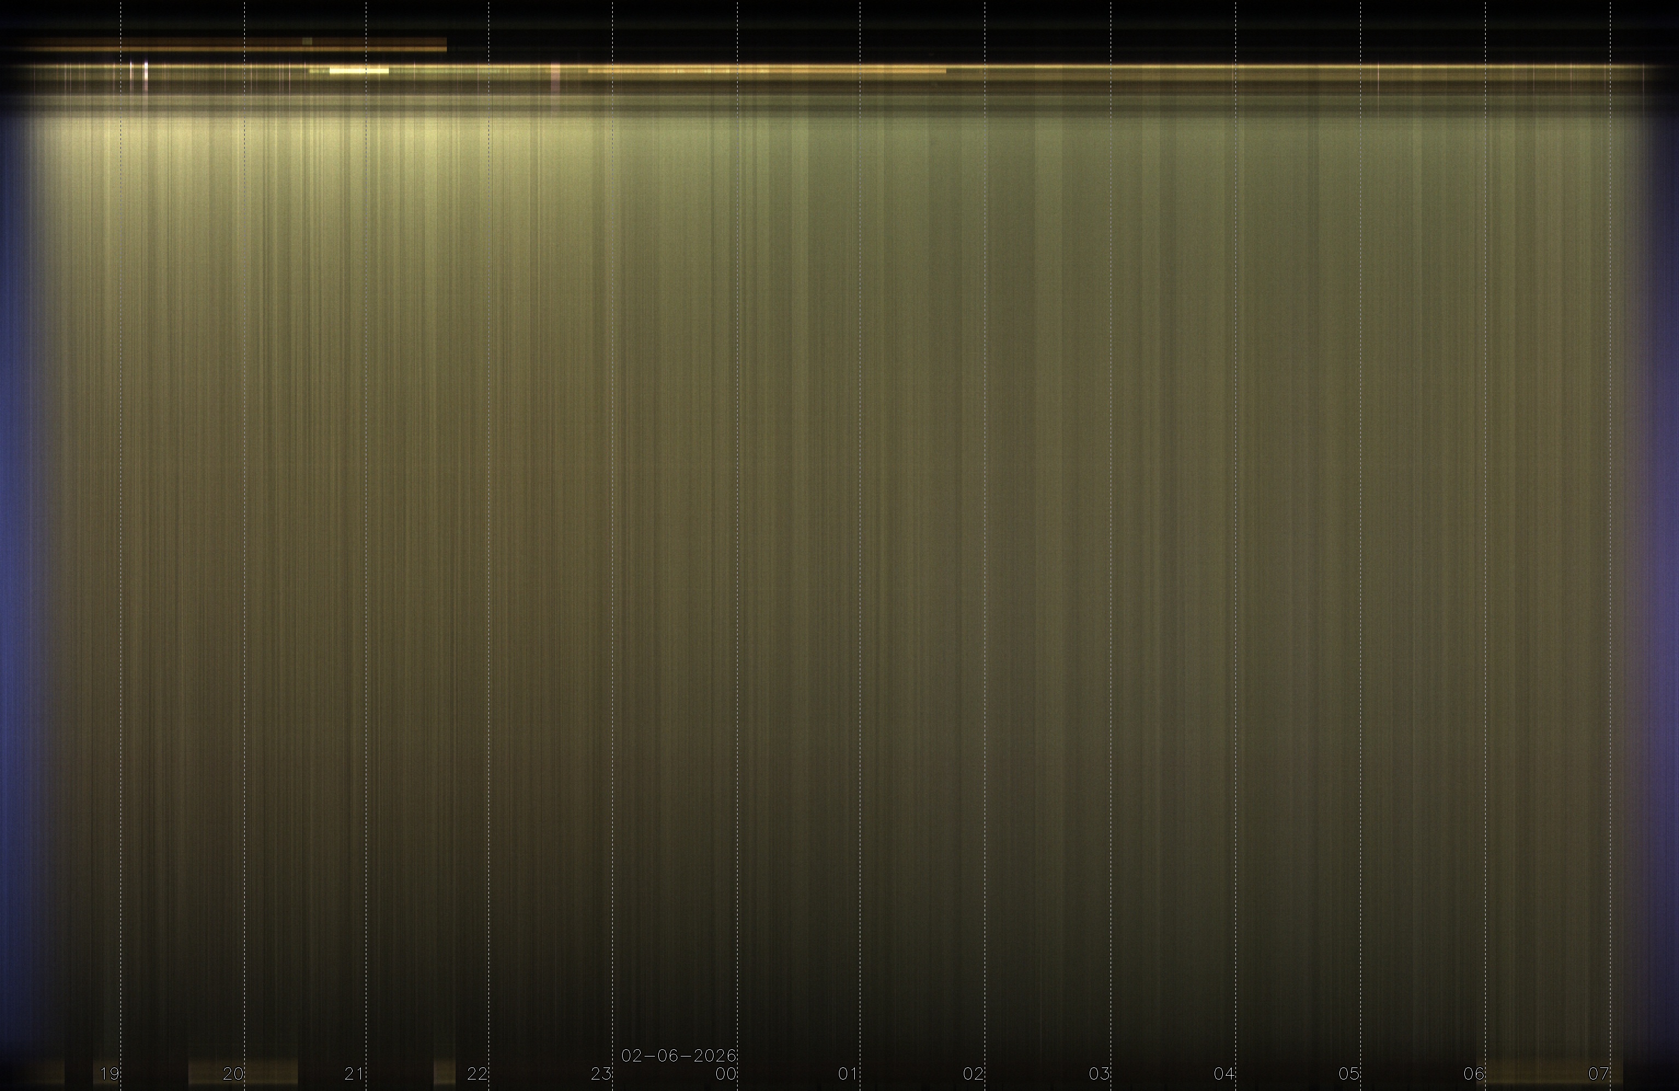Click the 03 hour label

[x=1099, y=1073]
